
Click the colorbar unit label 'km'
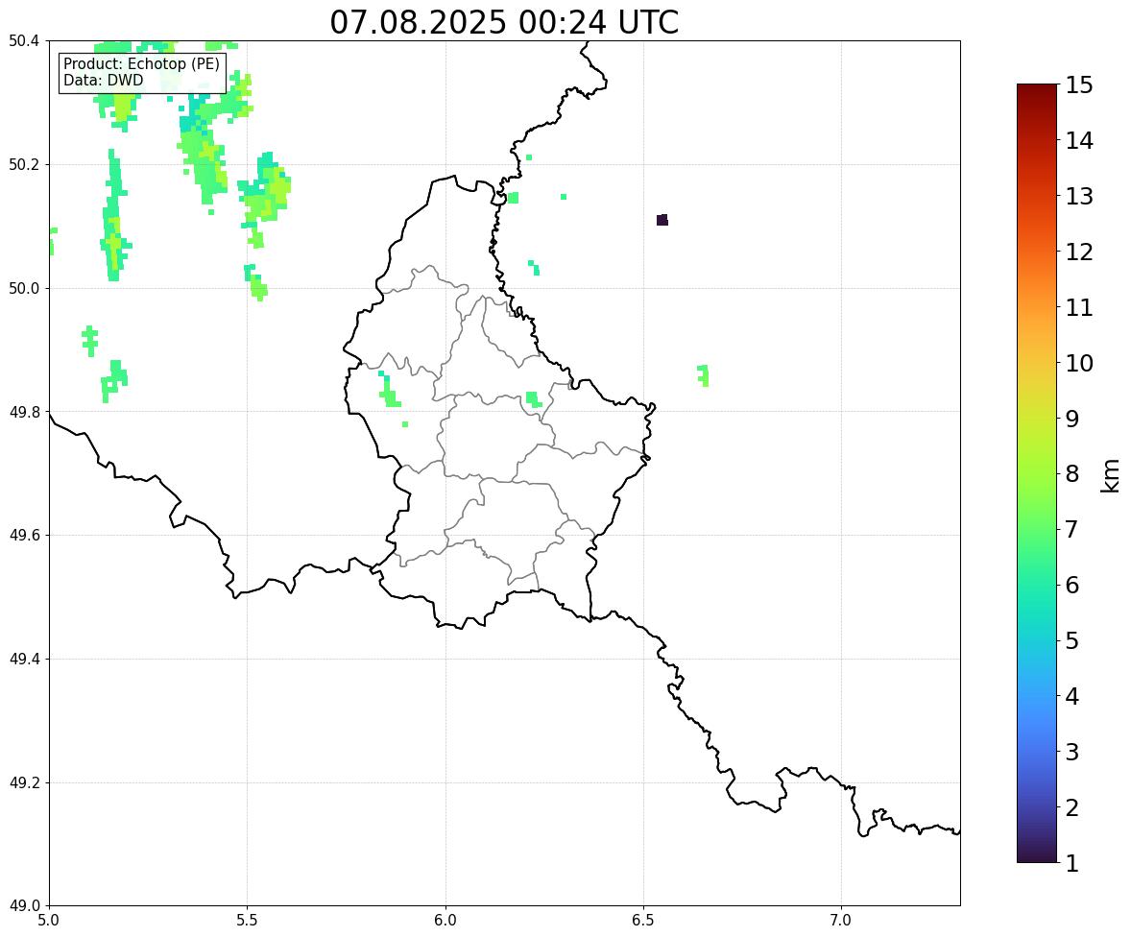click(x=1110, y=475)
